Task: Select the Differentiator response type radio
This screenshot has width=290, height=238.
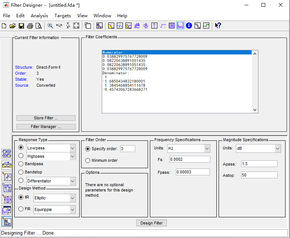Action: [21, 180]
